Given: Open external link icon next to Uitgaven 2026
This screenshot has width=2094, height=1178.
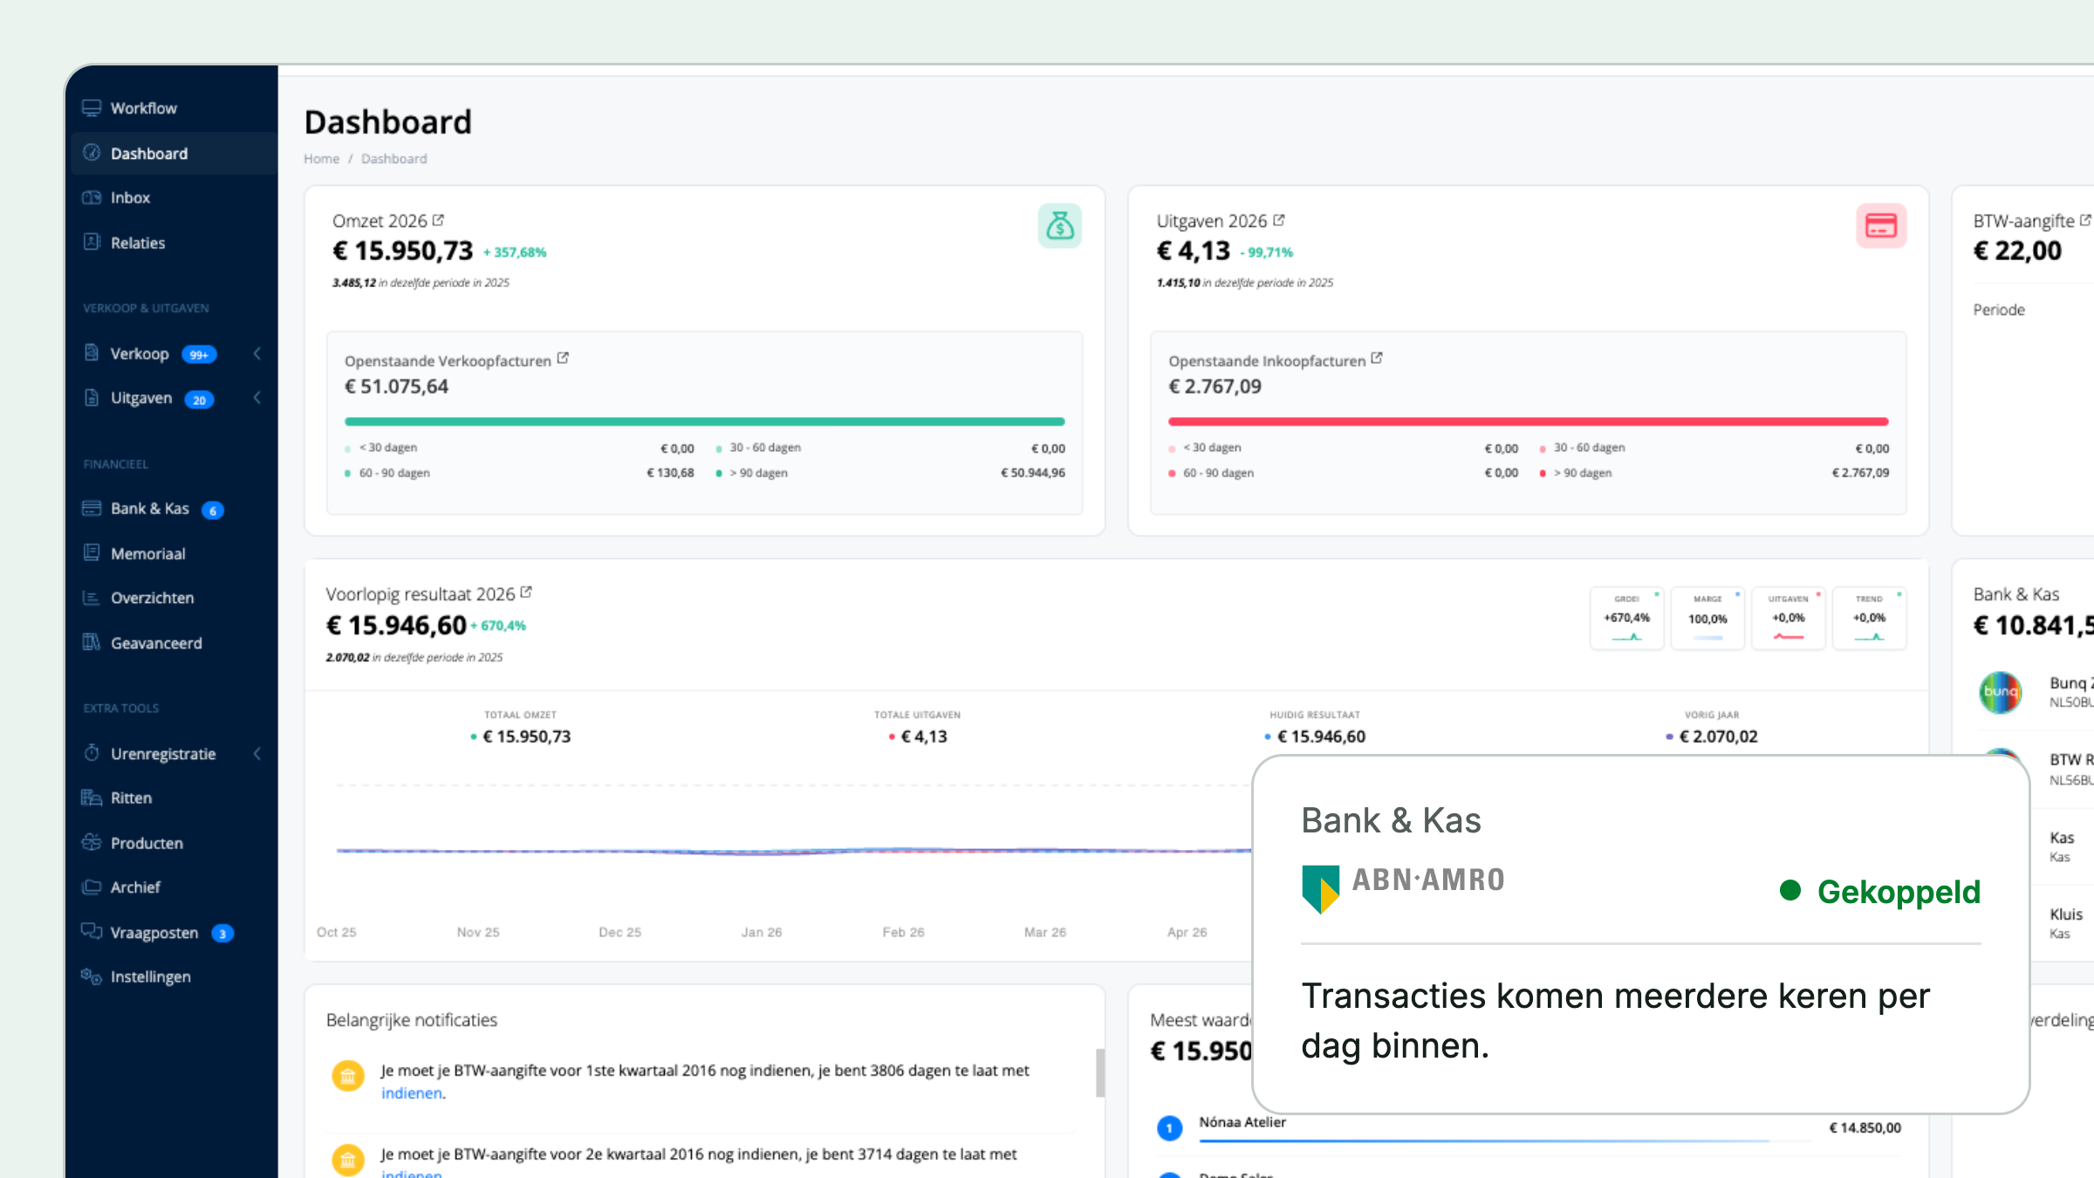Looking at the screenshot, I should tap(1278, 220).
